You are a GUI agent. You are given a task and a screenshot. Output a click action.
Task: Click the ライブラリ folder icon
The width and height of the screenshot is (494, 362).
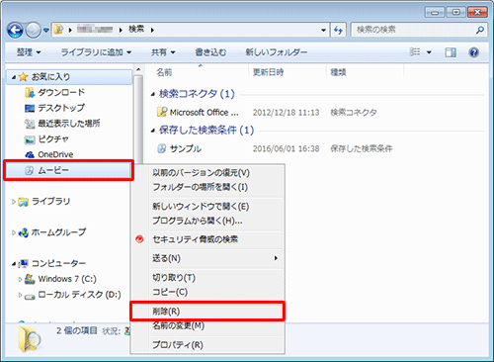point(23,202)
